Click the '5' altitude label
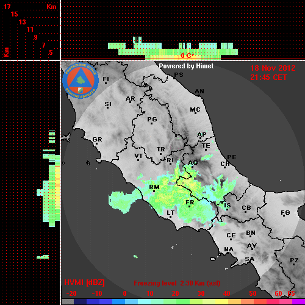Image resolution: width=305 pixels, height=305 pixels. tap(51, 52)
